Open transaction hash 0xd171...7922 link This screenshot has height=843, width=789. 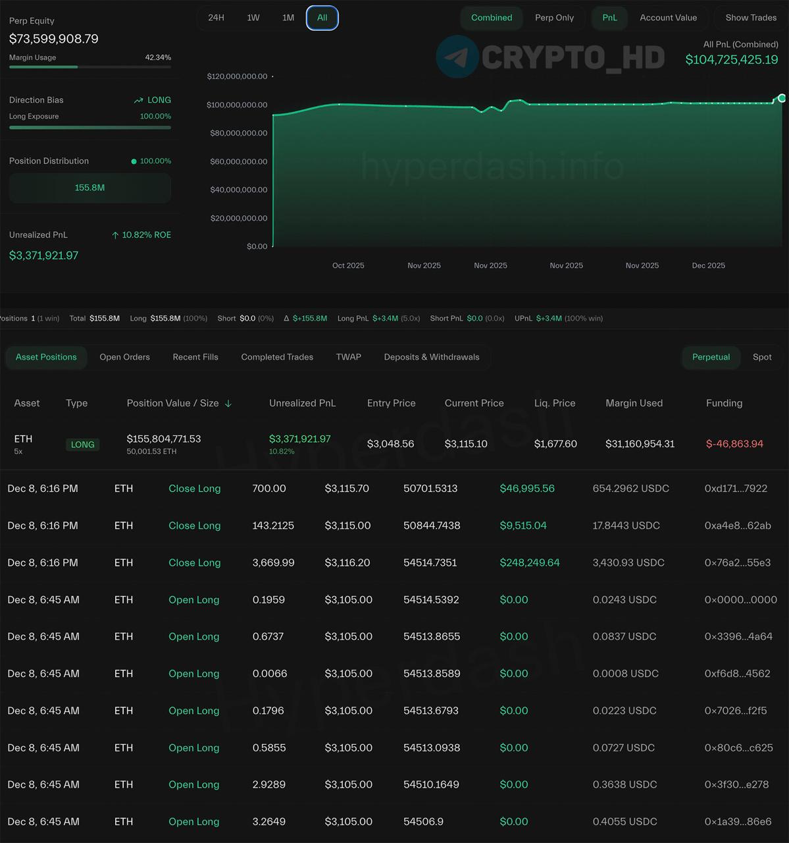(736, 489)
